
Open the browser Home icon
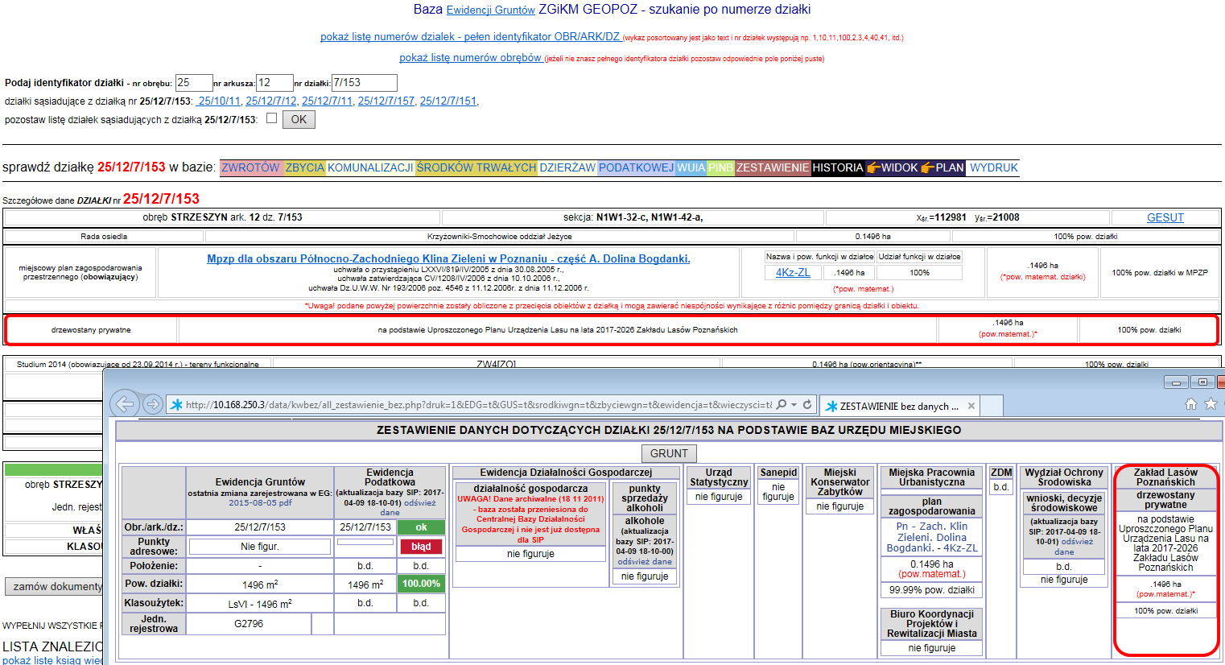1190,404
